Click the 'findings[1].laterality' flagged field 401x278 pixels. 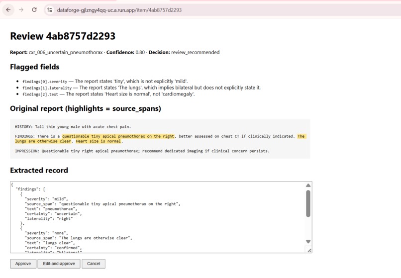click(47, 88)
